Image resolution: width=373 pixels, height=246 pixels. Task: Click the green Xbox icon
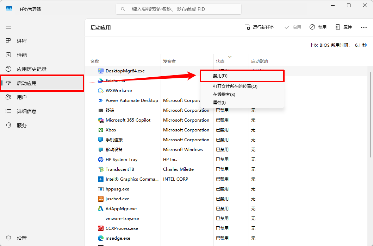(x=101, y=130)
